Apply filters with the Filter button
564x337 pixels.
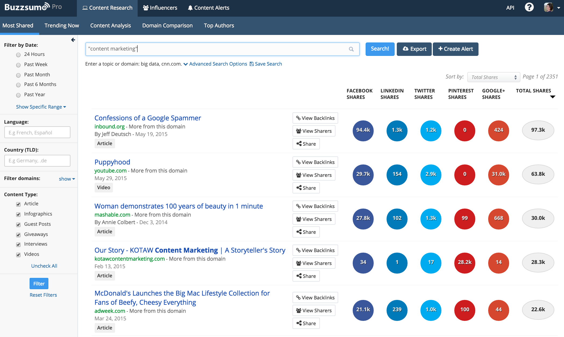tap(39, 284)
